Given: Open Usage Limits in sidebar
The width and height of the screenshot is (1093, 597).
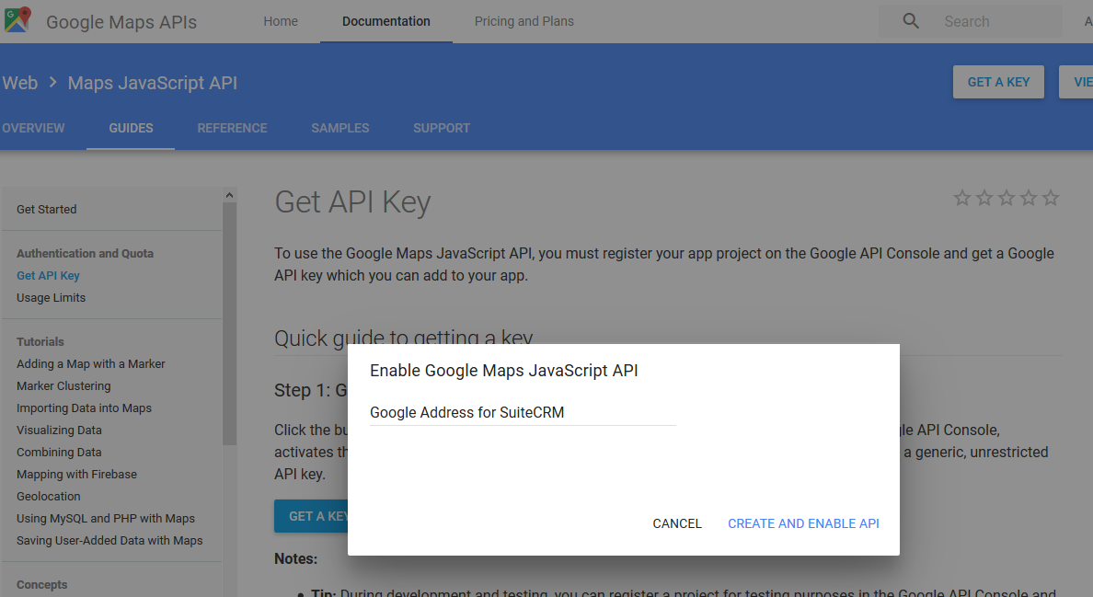Looking at the screenshot, I should tap(51, 297).
